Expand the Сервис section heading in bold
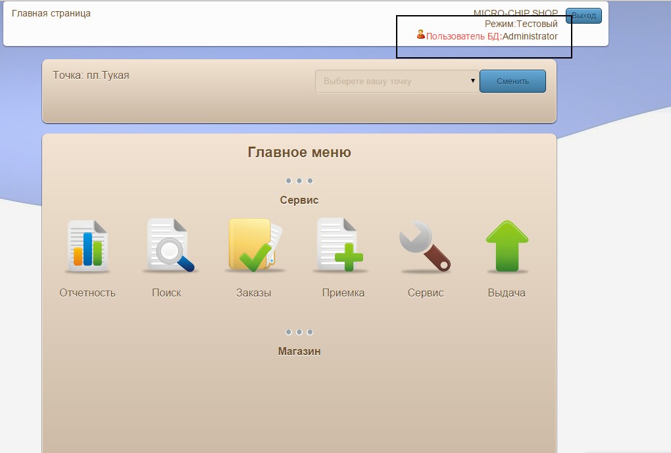This screenshot has height=453, width=671. click(299, 201)
